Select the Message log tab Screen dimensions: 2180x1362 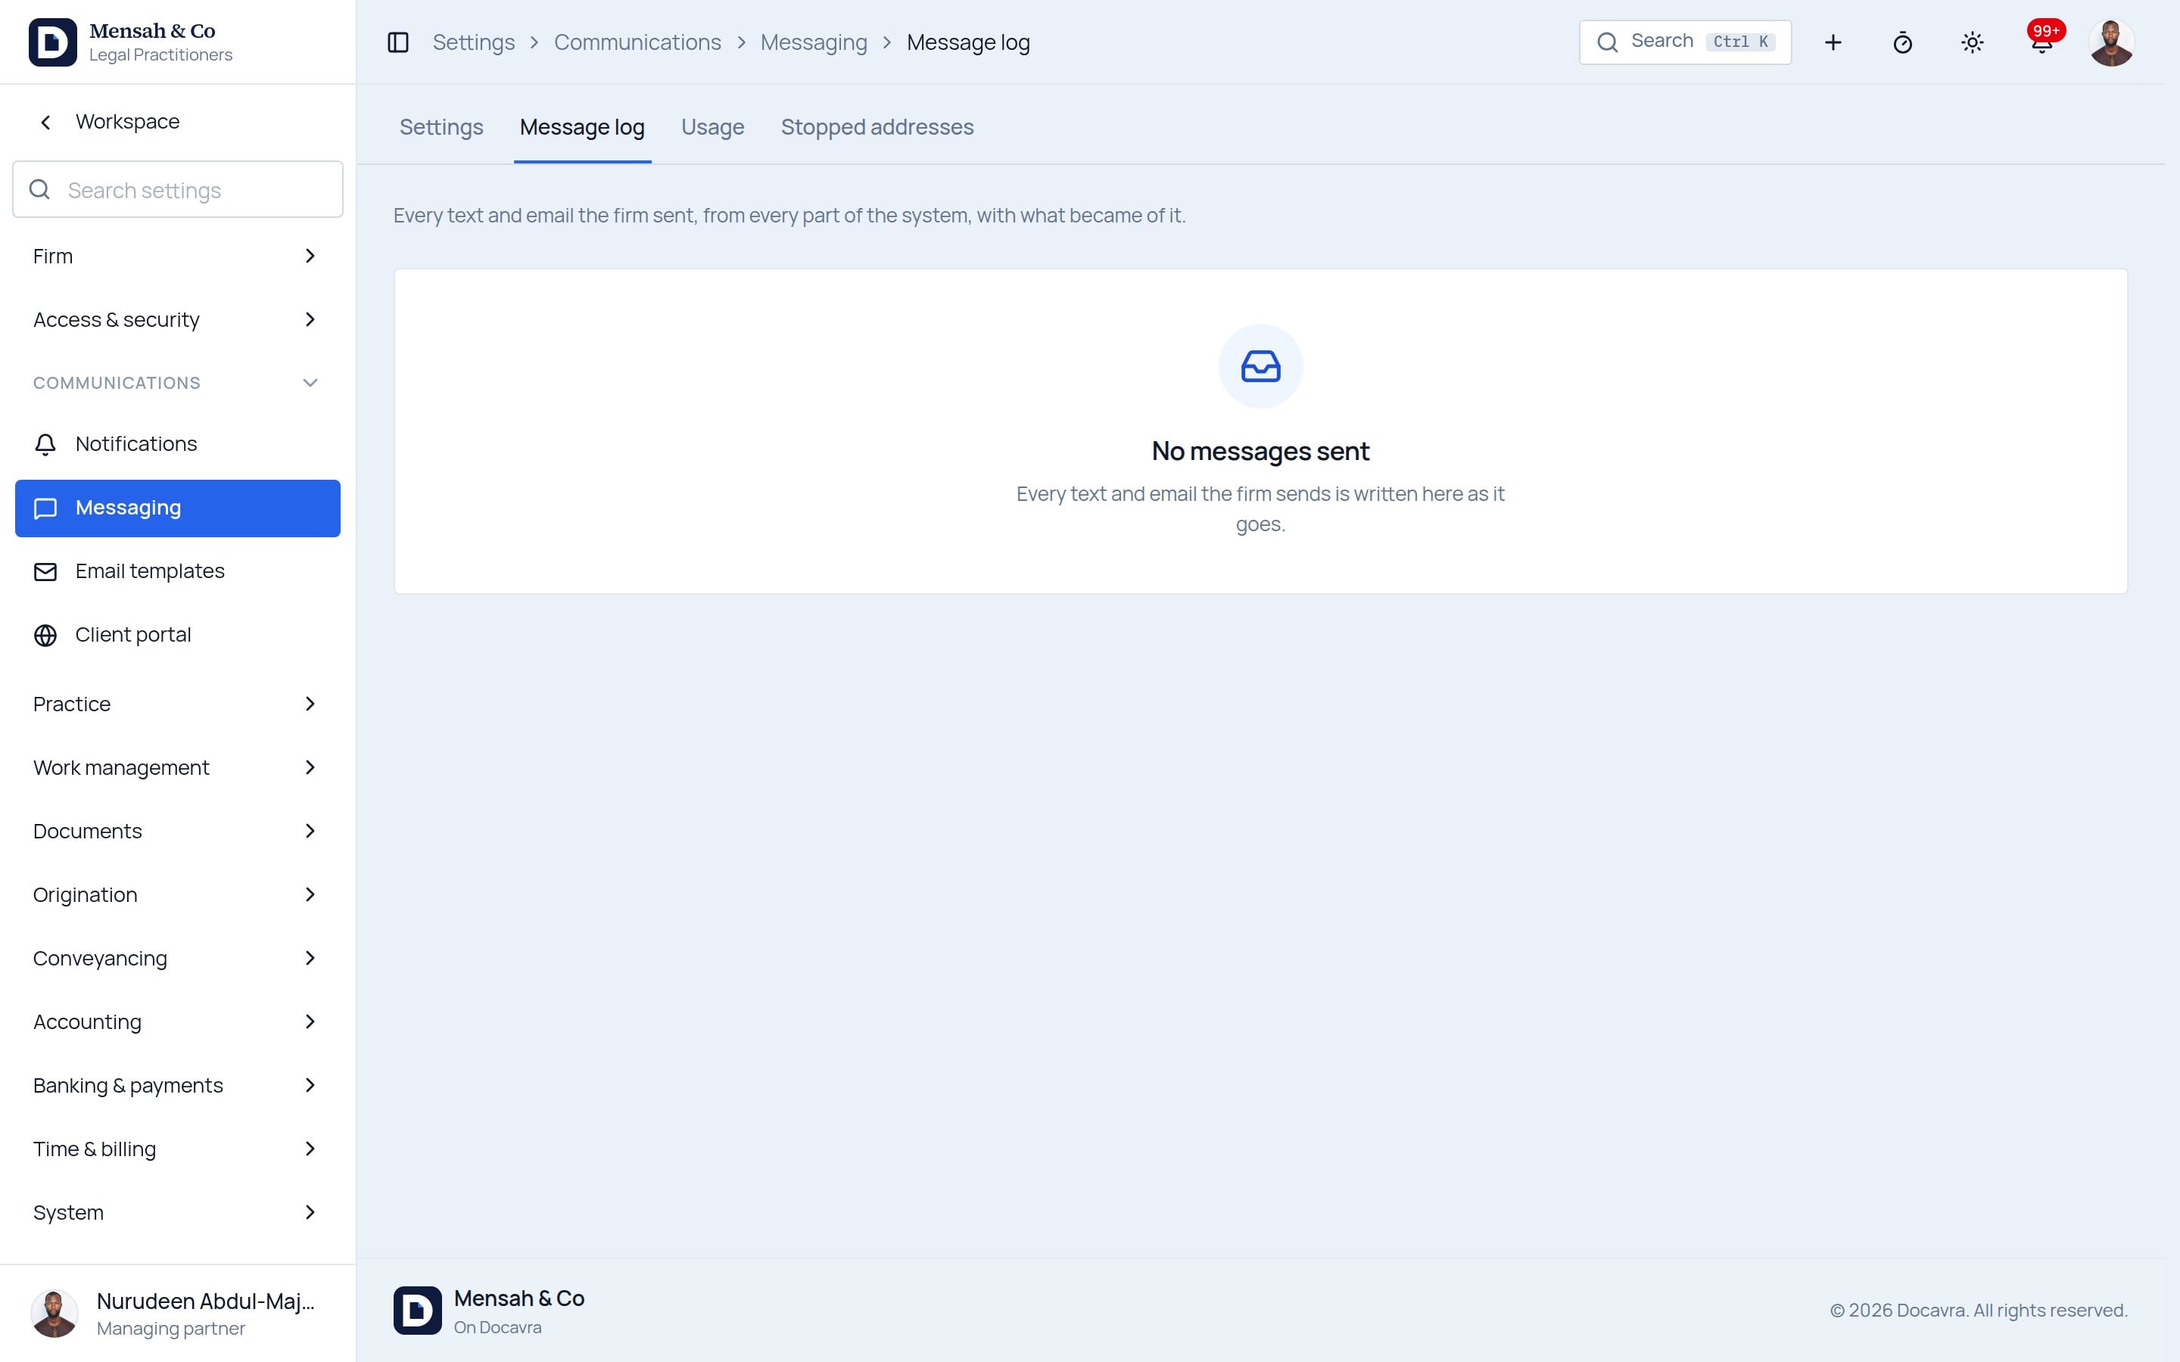click(582, 127)
